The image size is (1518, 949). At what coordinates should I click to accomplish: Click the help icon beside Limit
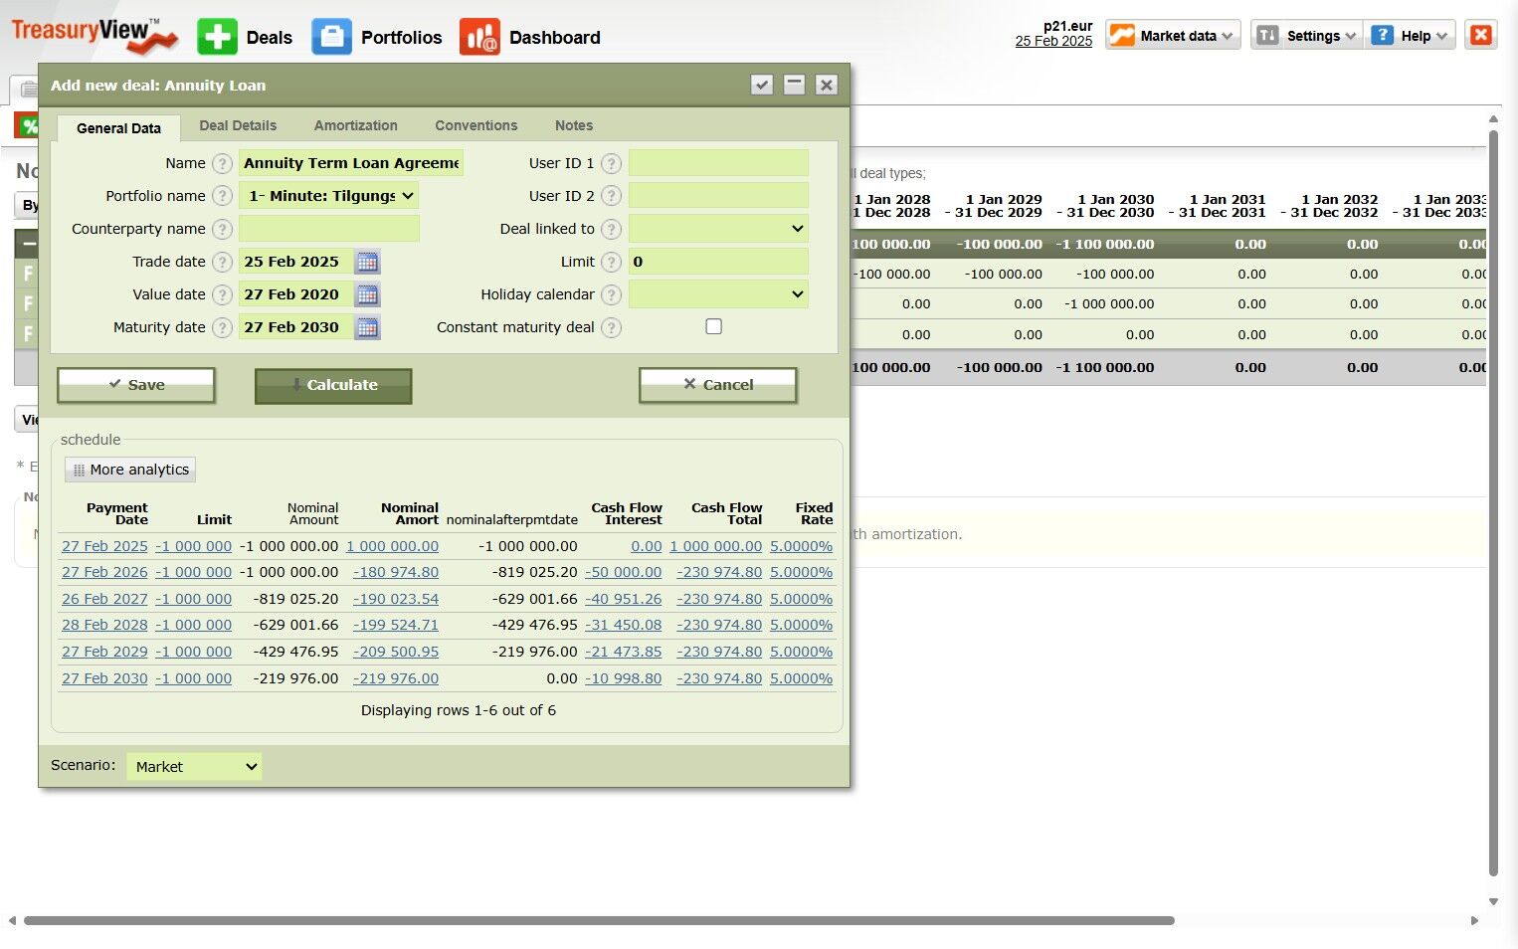click(x=612, y=262)
